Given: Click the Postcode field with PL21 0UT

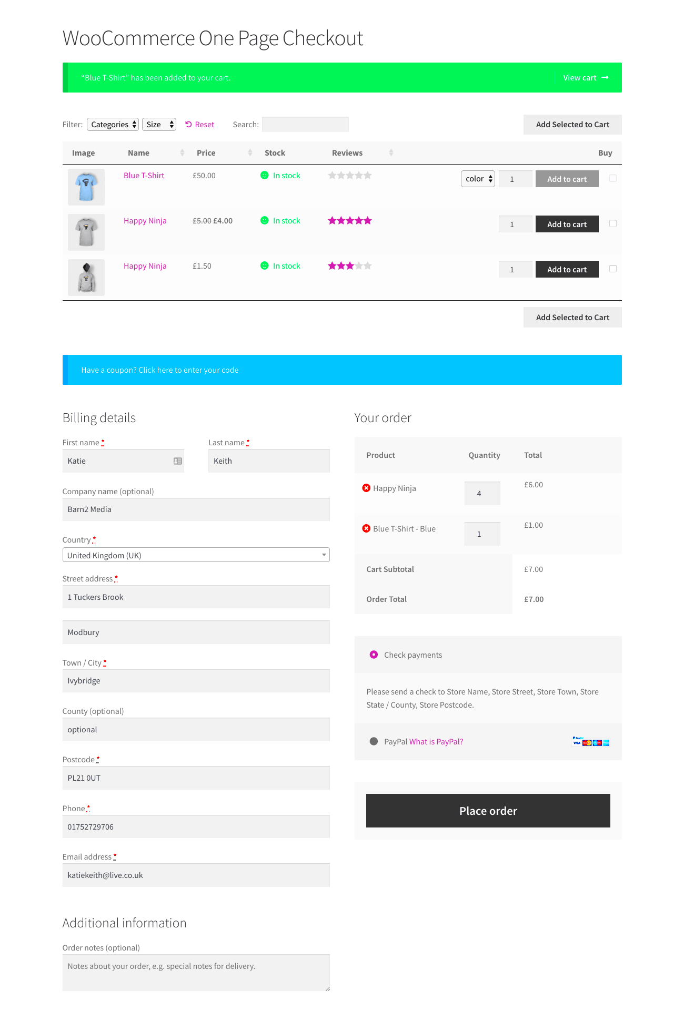Looking at the screenshot, I should pyautogui.click(x=196, y=778).
